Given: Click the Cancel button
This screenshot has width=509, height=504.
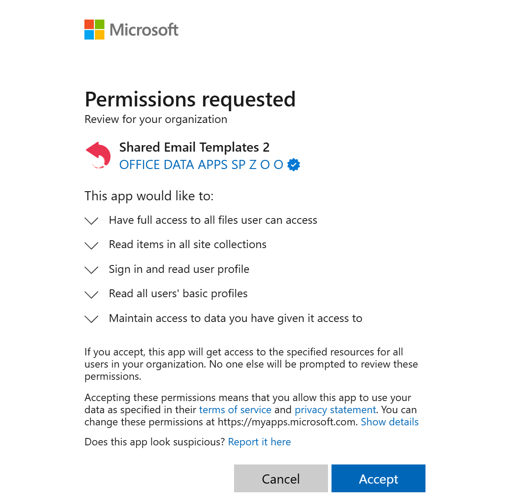Looking at the screenshot, I should point(281,478).
